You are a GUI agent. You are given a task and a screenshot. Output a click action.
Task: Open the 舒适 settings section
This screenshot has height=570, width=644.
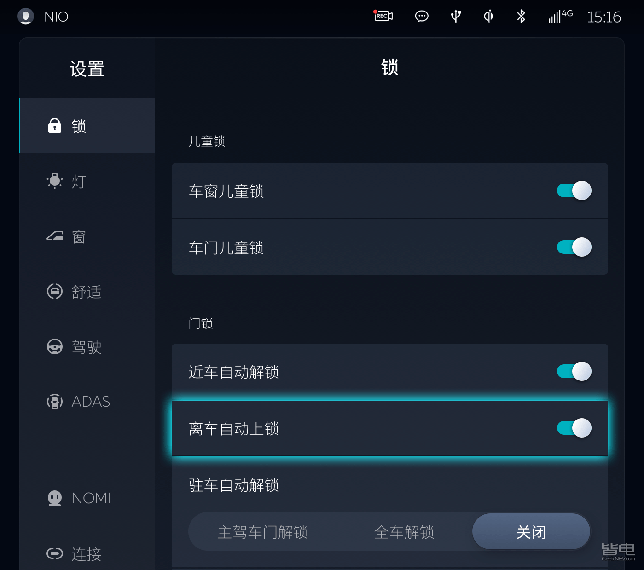coord(86,292)
